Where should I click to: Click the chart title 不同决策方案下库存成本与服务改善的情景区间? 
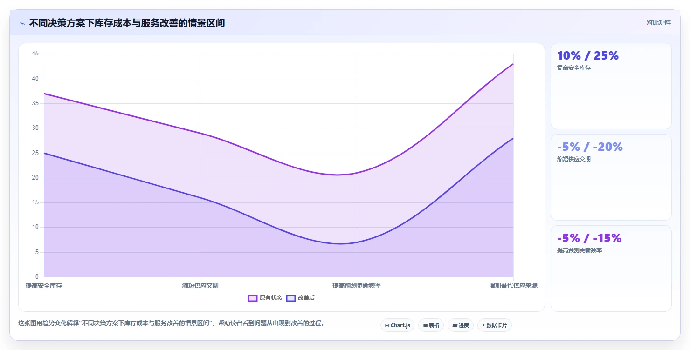coord(127,23)
